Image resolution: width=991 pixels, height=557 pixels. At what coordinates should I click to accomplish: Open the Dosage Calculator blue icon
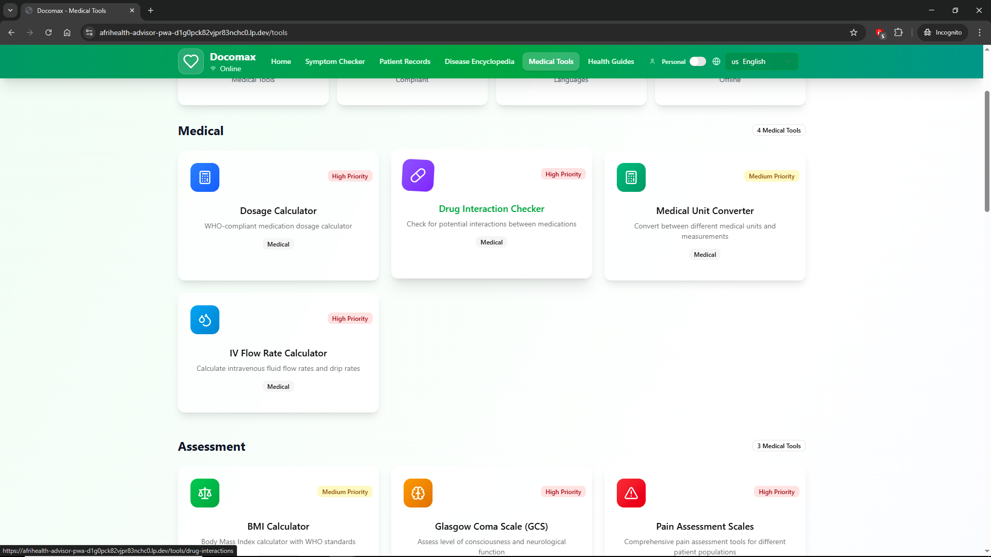pos(205,177)
